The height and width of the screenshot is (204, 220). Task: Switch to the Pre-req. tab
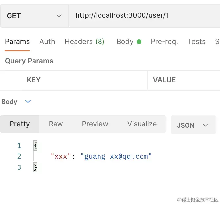pos(164,42)
